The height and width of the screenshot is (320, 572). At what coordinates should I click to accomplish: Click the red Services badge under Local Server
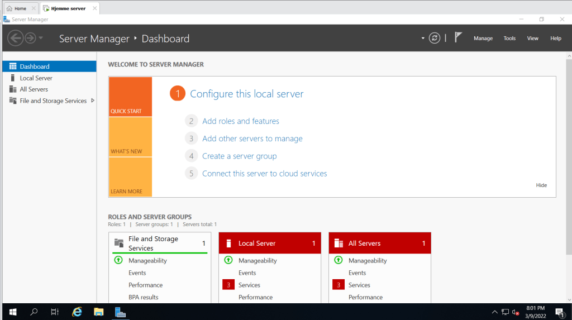pyautogui.click(x=228, y=285)
